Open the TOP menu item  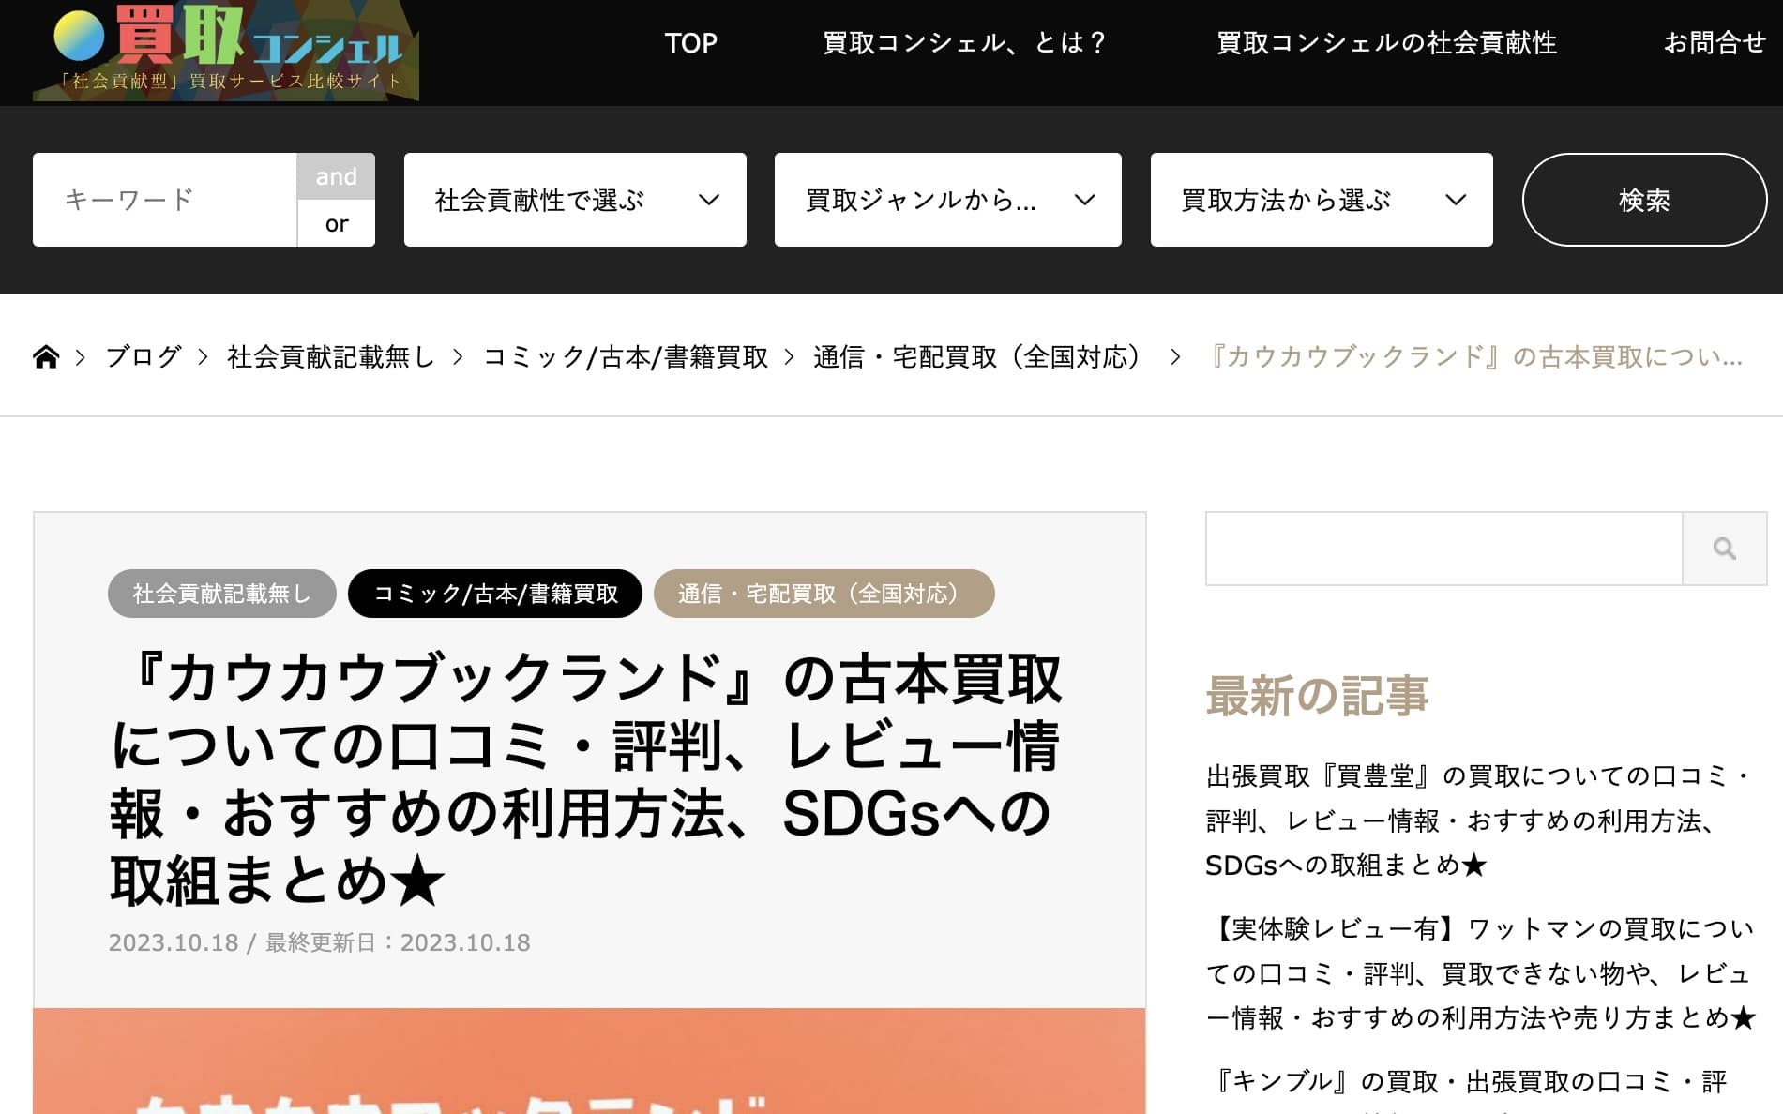[690, 43]
